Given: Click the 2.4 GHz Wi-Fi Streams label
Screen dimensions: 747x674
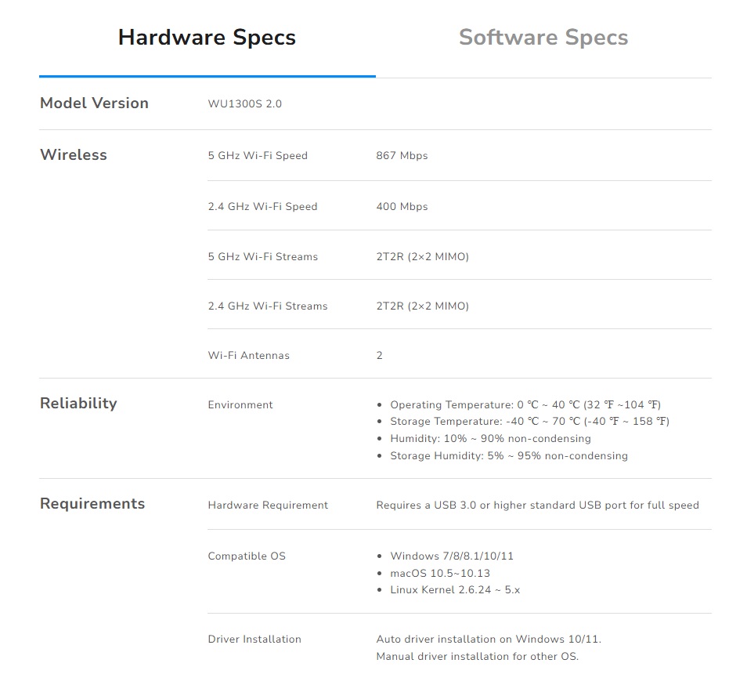Looking at the screenshot, I should (x=267, y=306).
